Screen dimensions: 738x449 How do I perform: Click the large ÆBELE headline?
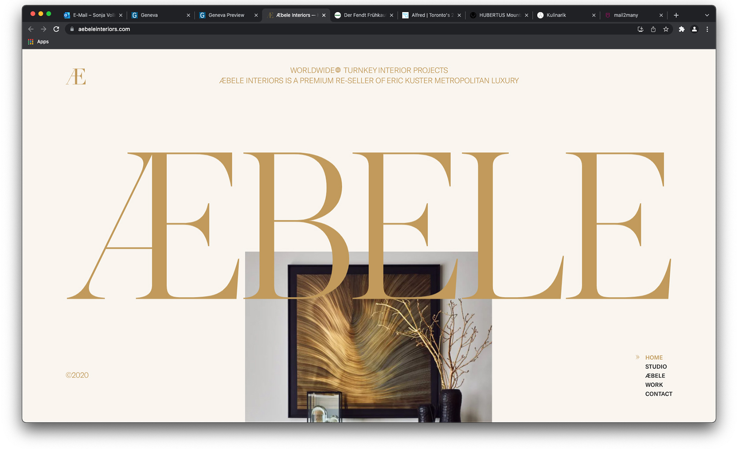point(369,226)
